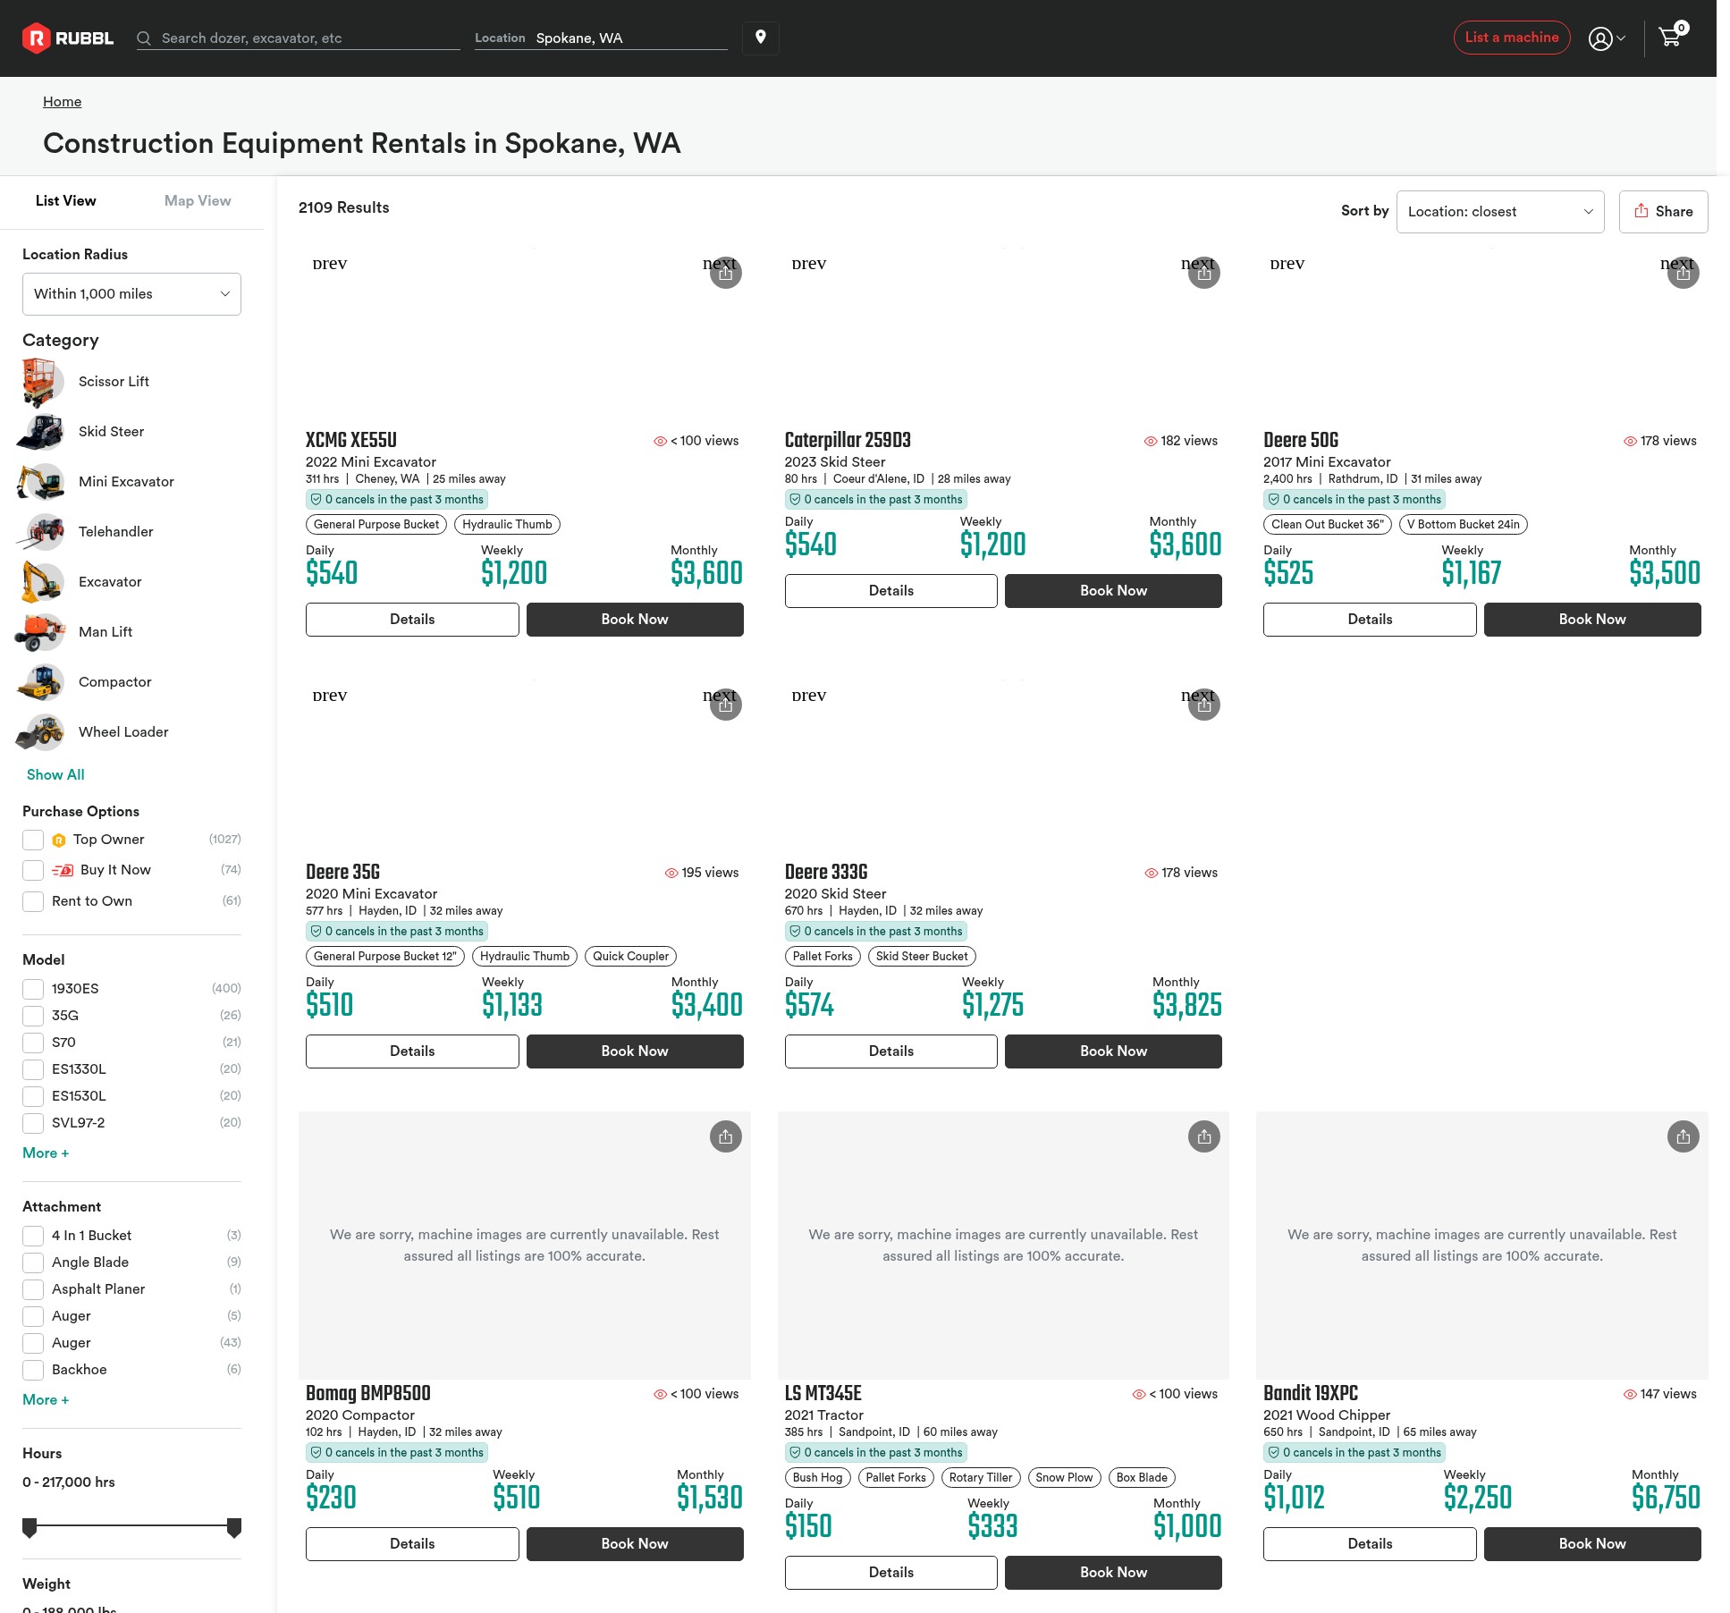Open Details for XCMG XE55U
1730x1613 pixels.
[412, 620]
